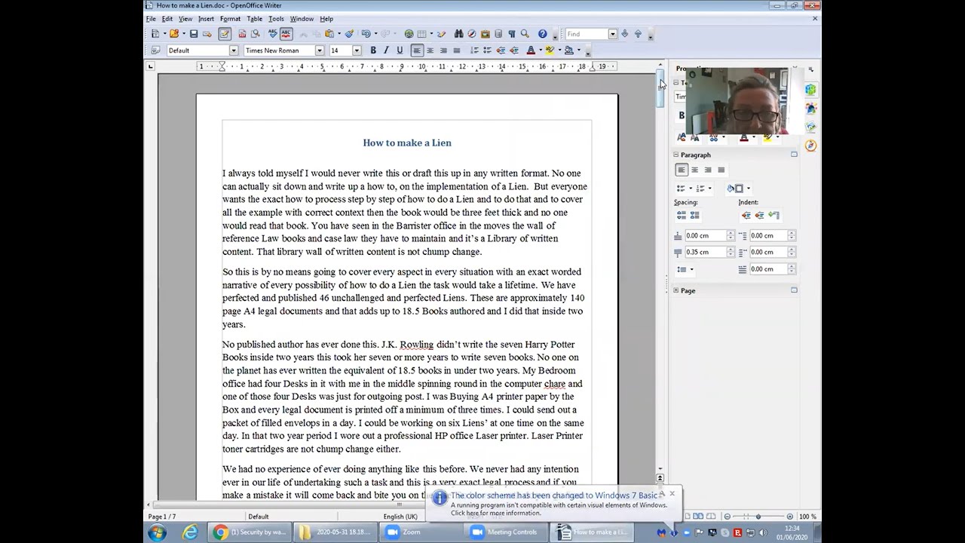Open Find & Replace binoculars icon
Screen dimensions: 965x543
tap(459, 34)
